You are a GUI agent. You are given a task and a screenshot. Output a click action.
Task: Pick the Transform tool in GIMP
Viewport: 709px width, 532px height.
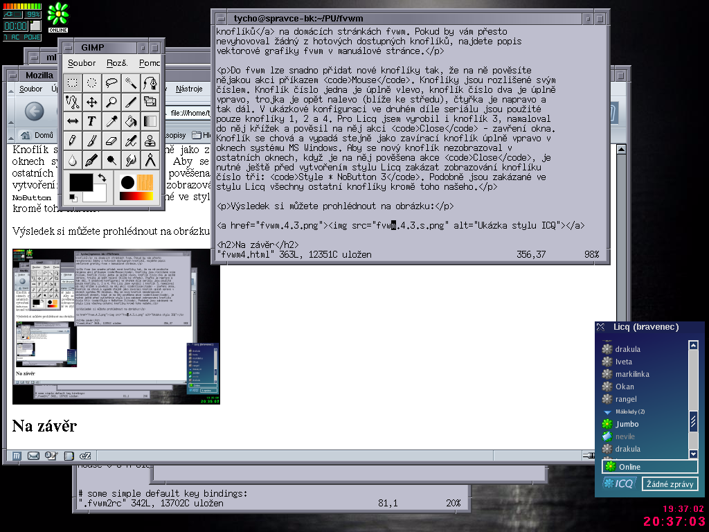point(150,103)
